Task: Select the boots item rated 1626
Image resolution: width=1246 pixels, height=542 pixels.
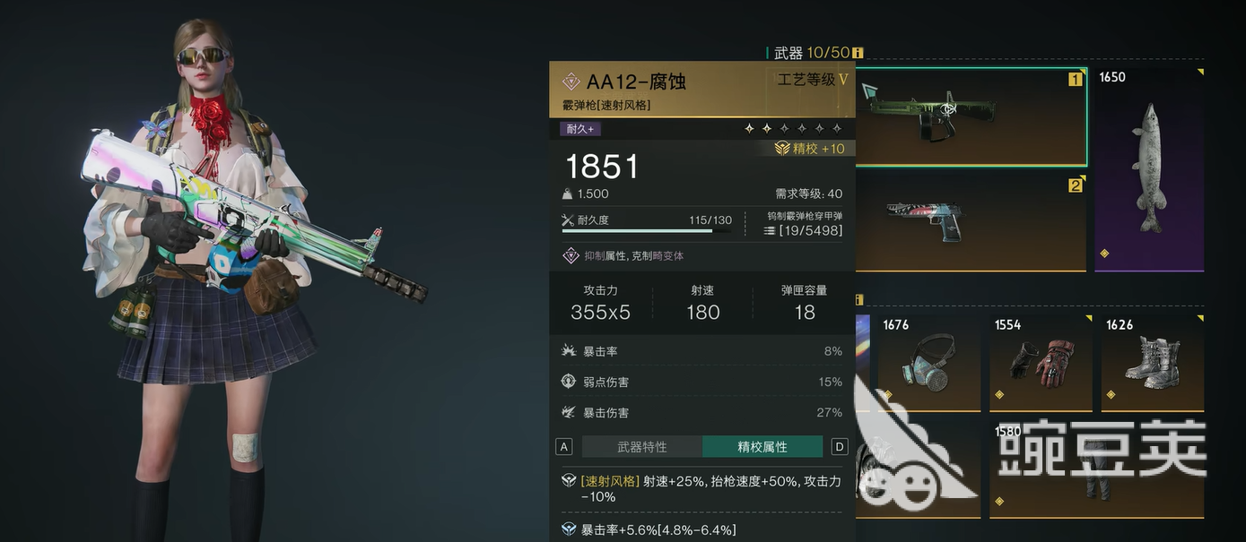Action: (x=1152, y=362)
